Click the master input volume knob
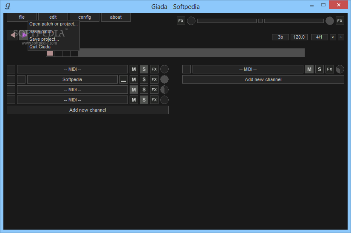 [x=191, y=21]
